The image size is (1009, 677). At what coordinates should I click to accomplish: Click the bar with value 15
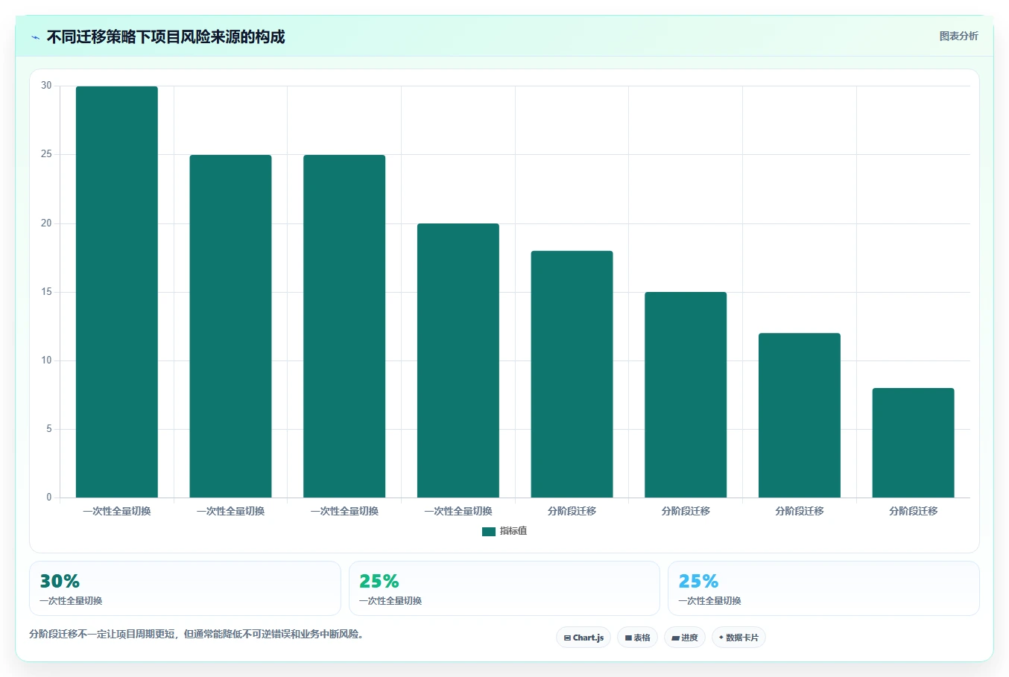coord(686,395)
